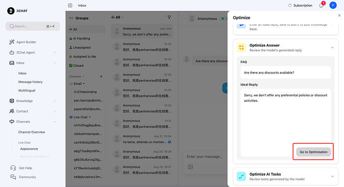Open Multilingual submenu item
The image size is (344, 187).
click(27, 90)
